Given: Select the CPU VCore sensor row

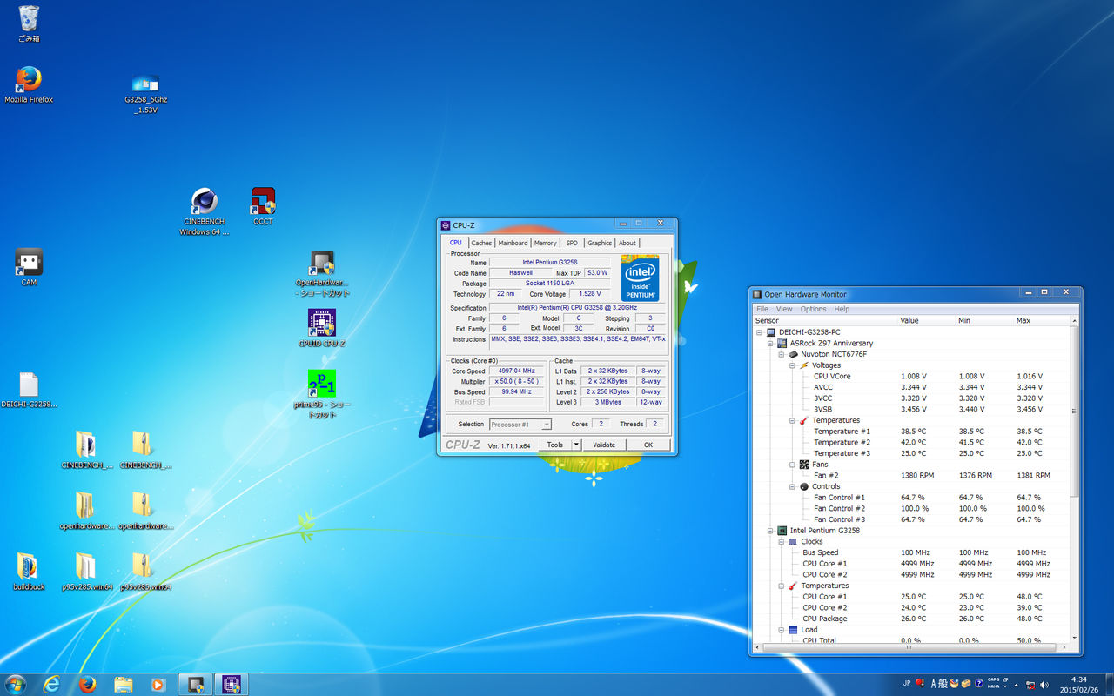Looking at the screenshot, I should (911, 377).
